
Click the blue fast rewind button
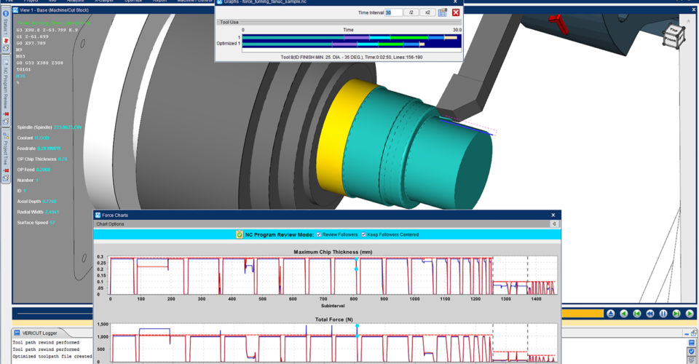coord(650,314)
